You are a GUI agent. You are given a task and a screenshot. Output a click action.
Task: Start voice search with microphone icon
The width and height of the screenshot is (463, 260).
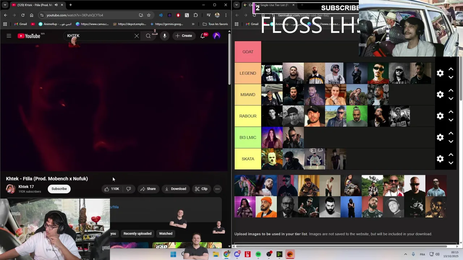pyautogui.click(x=165, y=36)
